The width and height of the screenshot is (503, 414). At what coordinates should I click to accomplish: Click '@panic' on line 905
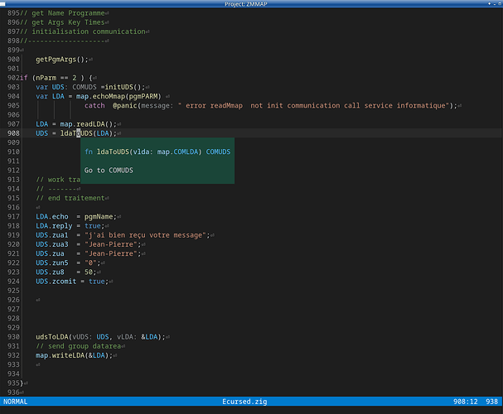point(125,106)
